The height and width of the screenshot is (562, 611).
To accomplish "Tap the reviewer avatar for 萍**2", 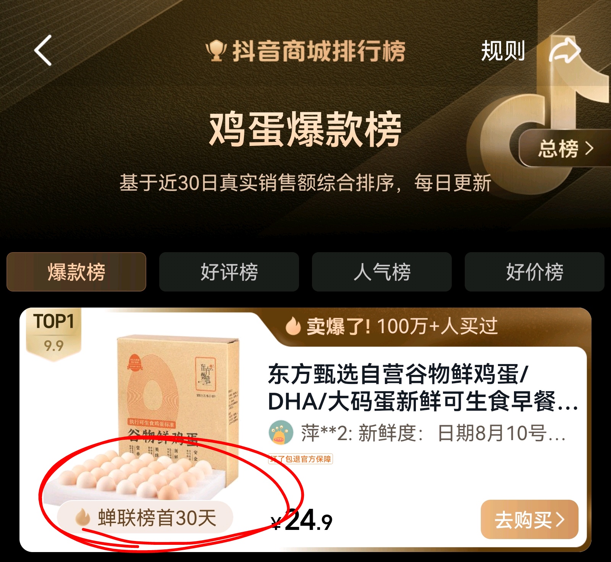I will coord(281,433).
